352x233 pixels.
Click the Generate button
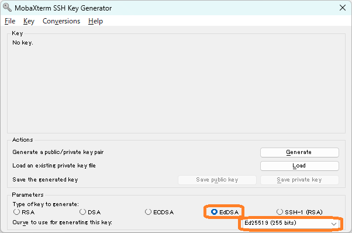tap(299, 152)
